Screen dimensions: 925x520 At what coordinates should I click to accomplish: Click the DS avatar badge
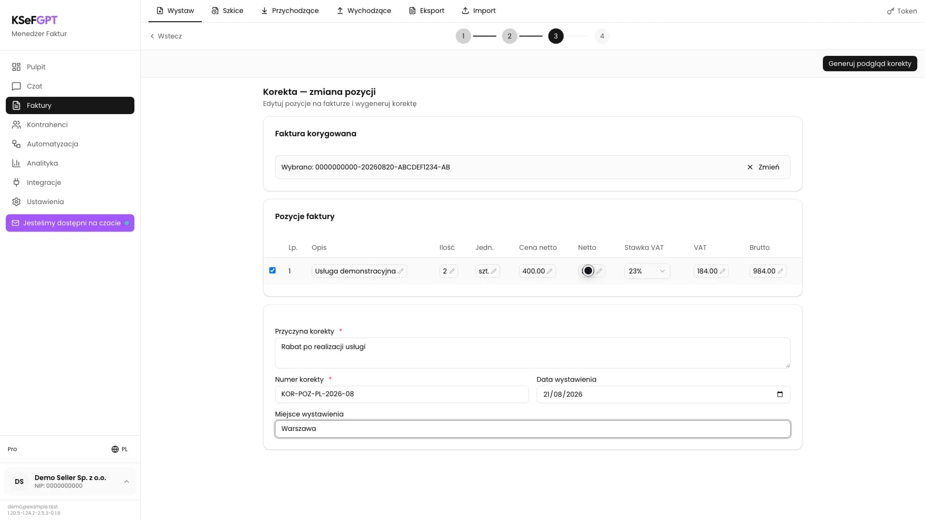point(19,481)
